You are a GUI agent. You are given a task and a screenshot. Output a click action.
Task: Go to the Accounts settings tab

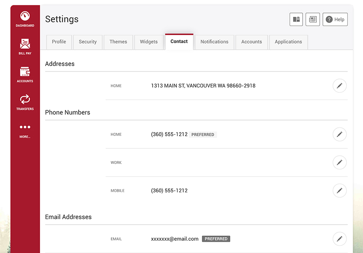[252, 42]
